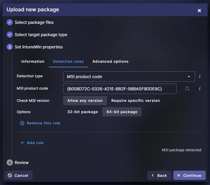This screenshot has height=185, width=210.
Task: Open the Advanced options tab
Action: point(110,61)
